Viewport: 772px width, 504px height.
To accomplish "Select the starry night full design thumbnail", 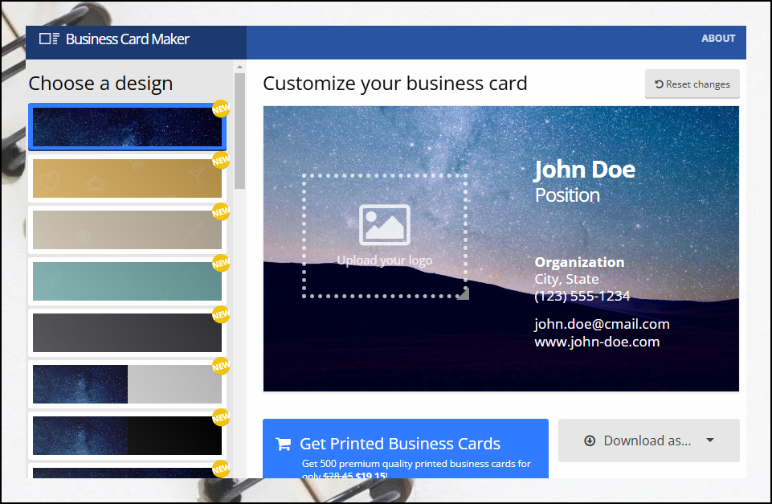I will click(127, 127).
